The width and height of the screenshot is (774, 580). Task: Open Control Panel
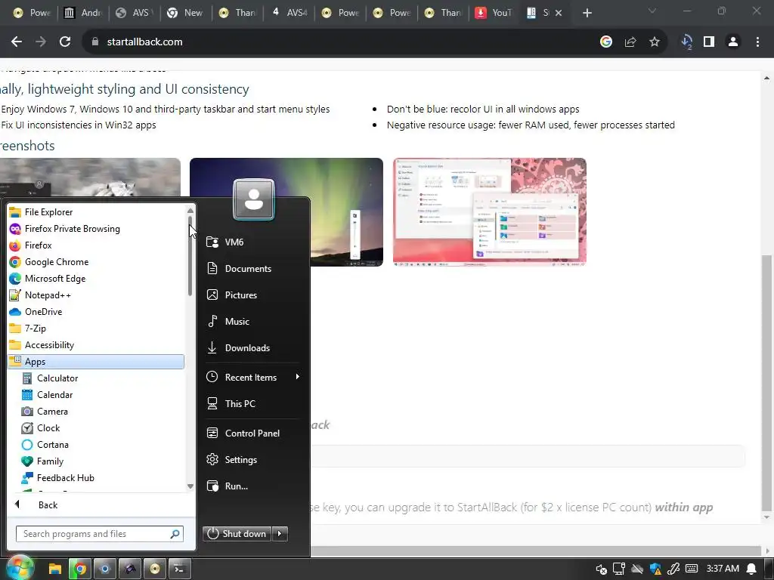pyautogui.click(x=252, y=433)
